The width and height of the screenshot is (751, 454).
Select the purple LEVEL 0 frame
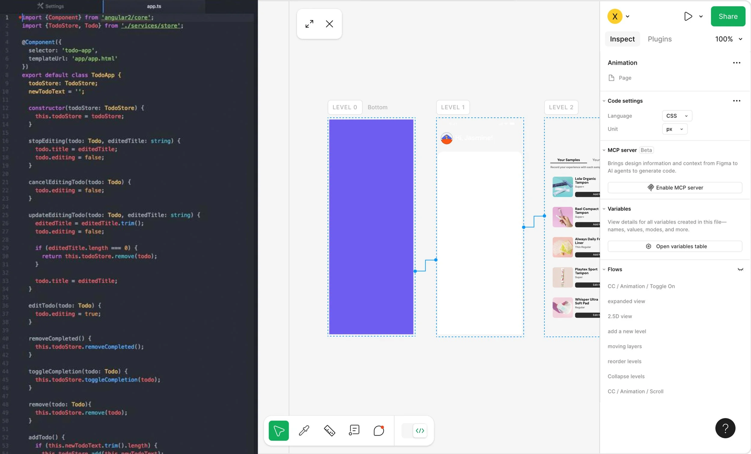tap(371, 227)
